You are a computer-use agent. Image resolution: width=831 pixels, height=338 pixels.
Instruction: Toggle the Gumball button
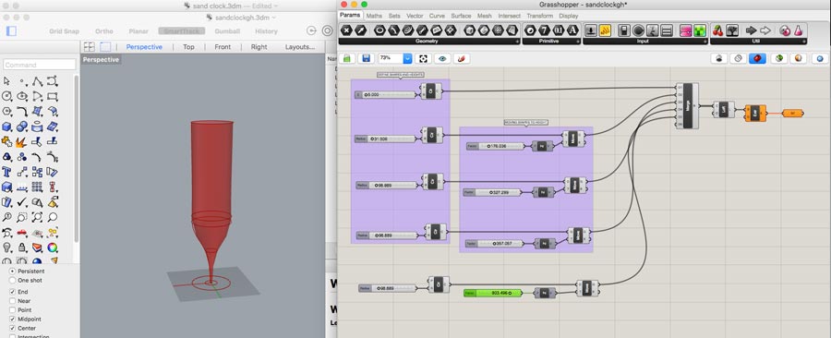click(x=227, y=31)
